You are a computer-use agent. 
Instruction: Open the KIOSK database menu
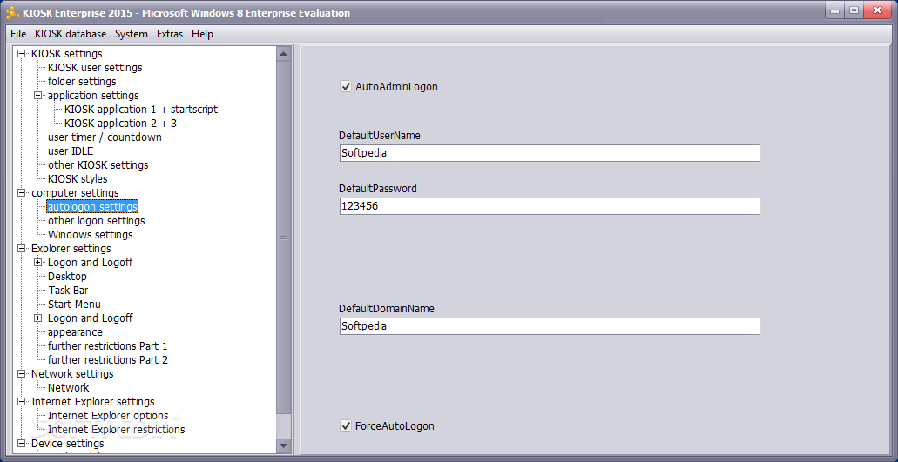[71, 34]
